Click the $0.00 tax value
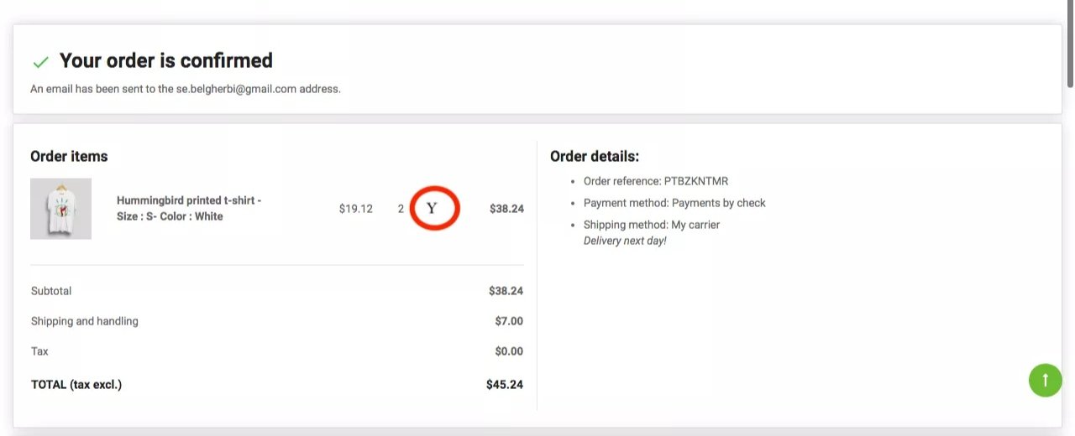Viewport: 1075px width, 436px height. click(x=509, y=351)
